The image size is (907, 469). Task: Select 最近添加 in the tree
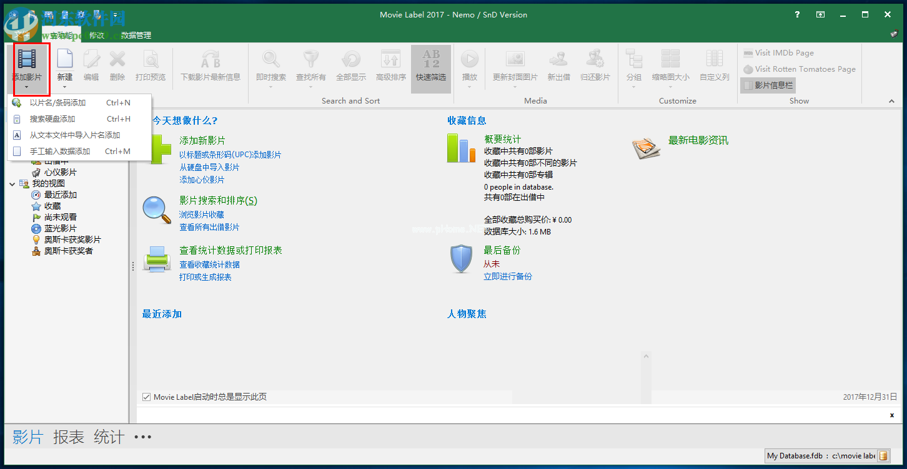coord(61,195)
